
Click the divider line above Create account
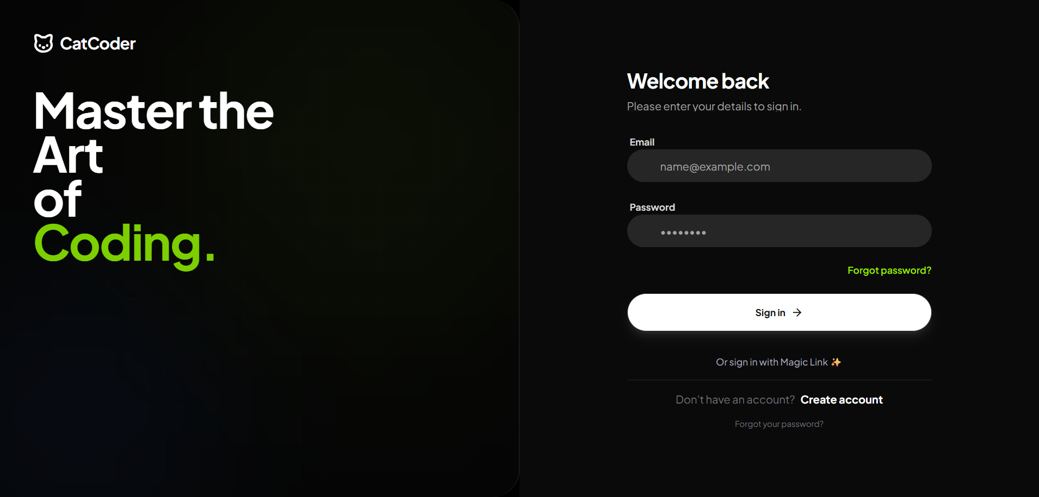779,380
